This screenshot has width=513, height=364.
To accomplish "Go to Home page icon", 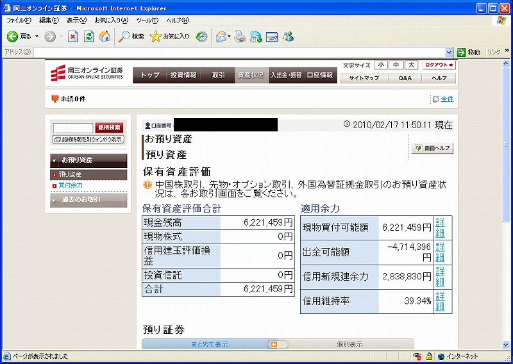I will pyautogui.click(x=105, y=37).
